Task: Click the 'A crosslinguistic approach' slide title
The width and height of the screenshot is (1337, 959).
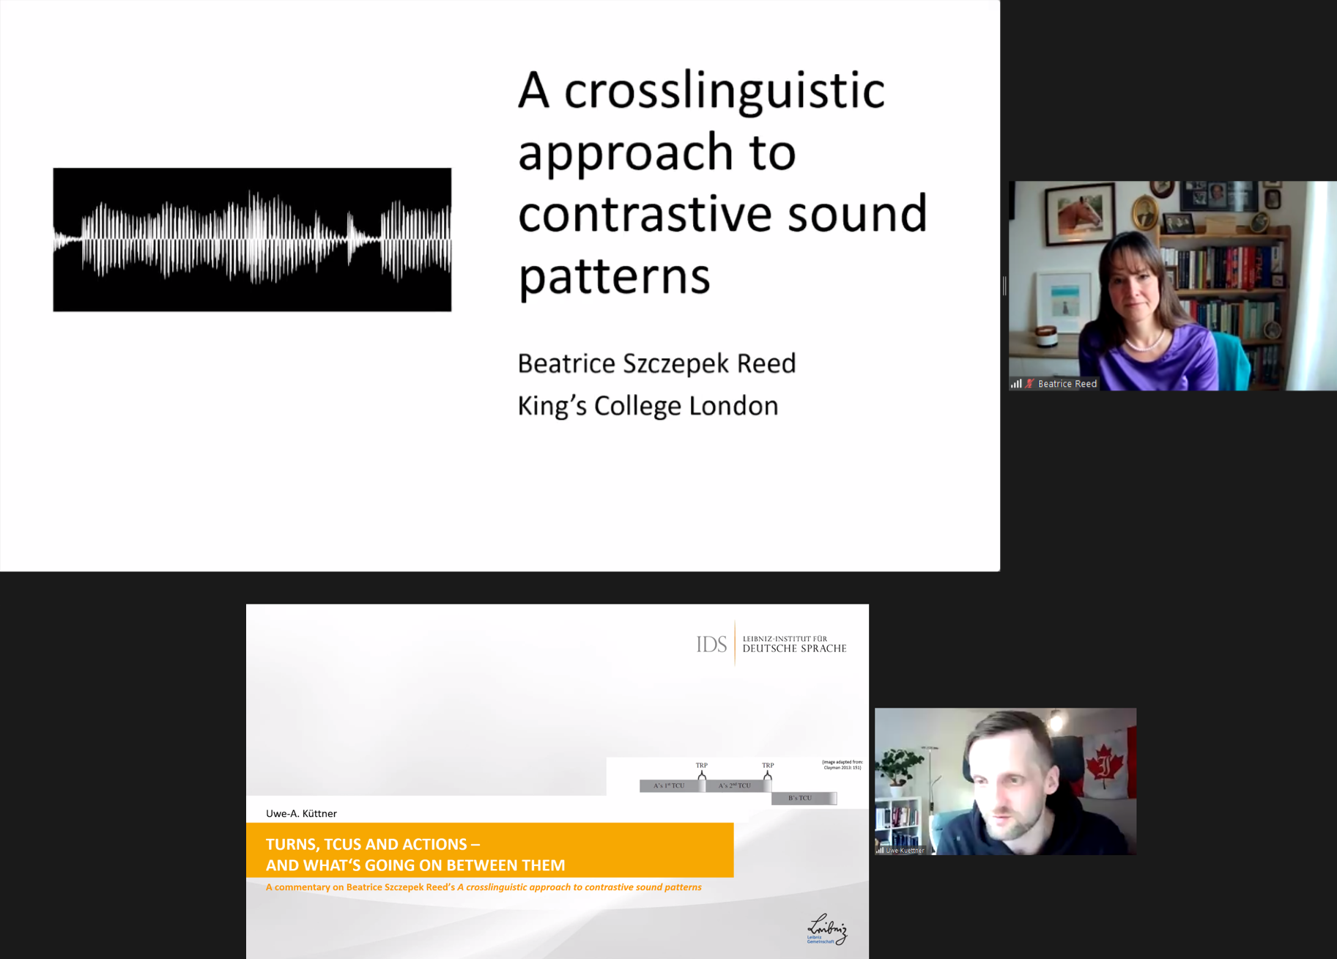Action: pyautogui.click(x=722, y=182)
